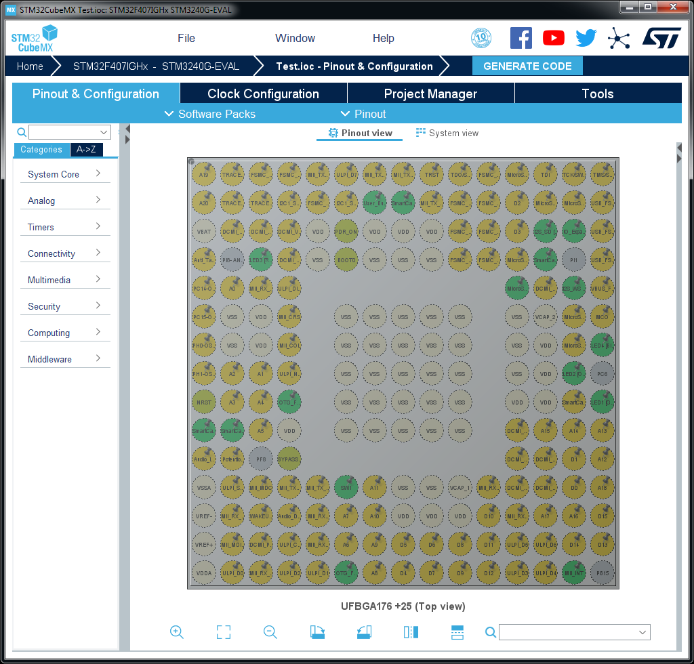Viewport: 694px width, 664px height.
Task: Click the search magnifier in the sidebar
Action: [x=20, y=132]
